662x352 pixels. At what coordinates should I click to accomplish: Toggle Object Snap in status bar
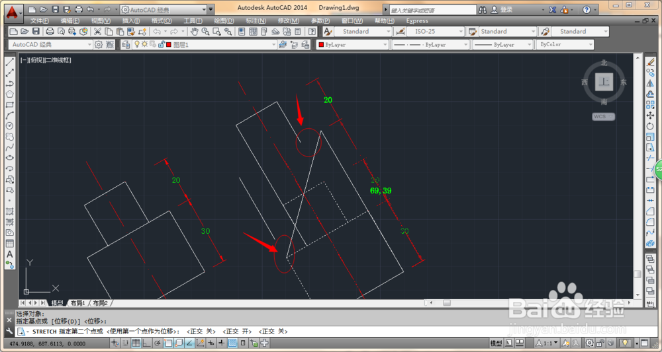168,343
